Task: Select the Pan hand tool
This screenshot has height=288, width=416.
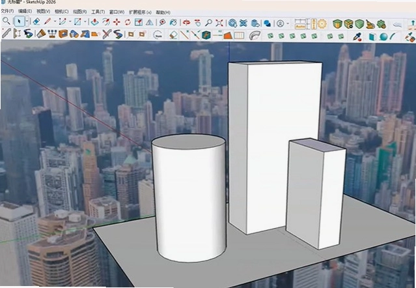Action: (198, 23)
